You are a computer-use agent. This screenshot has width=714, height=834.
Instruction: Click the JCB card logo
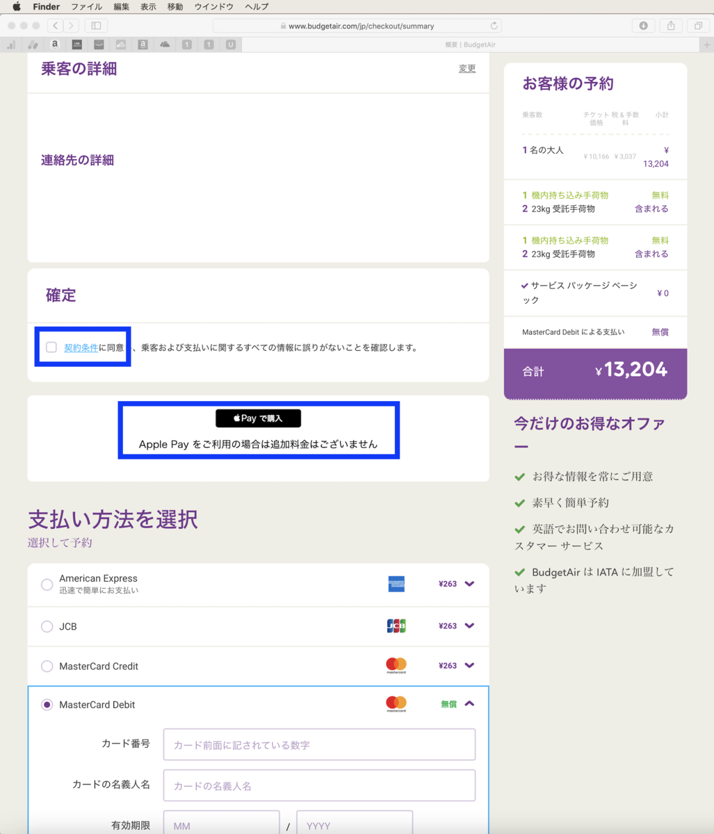tap(396, 625)
